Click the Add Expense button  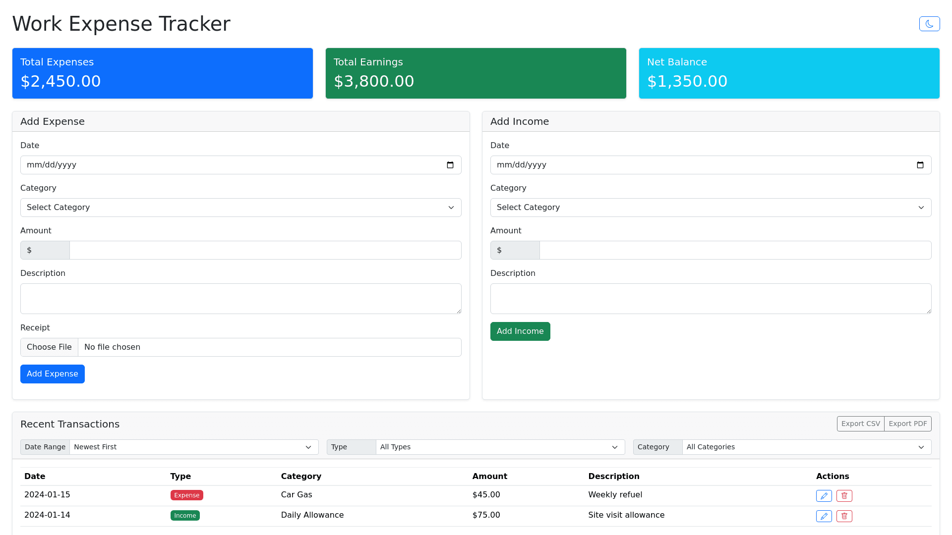[53, 374]
